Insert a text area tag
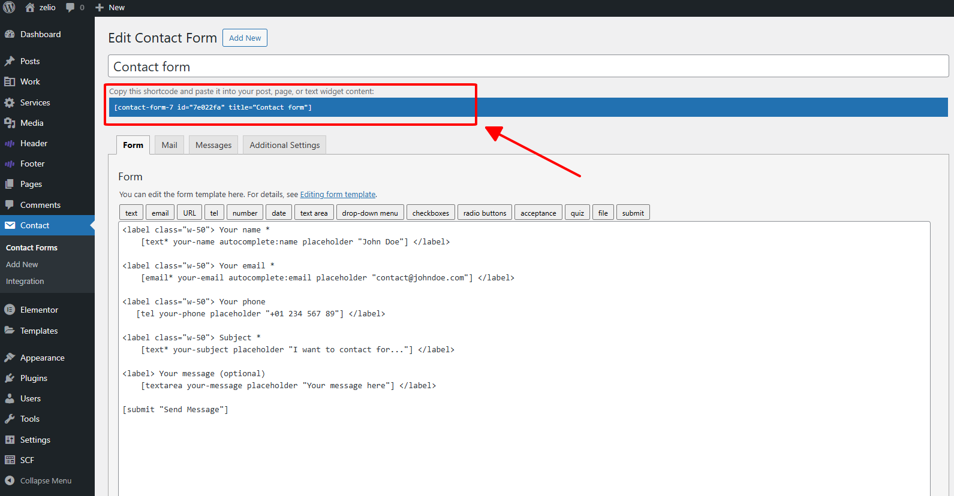 (x=314, y=213)
